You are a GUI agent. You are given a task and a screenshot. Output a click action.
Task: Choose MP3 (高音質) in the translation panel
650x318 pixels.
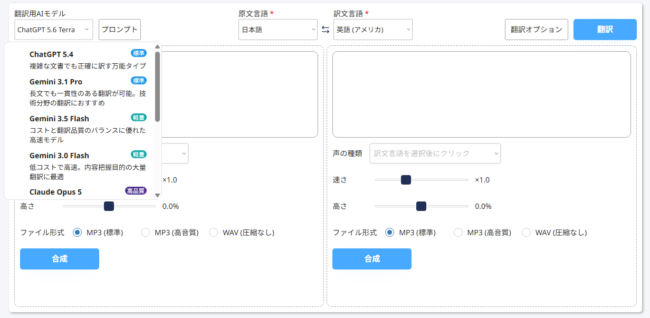(x=458, y=232)
